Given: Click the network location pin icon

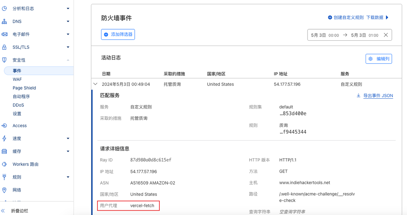Looking at the screenshot, I should pos(4,190).
